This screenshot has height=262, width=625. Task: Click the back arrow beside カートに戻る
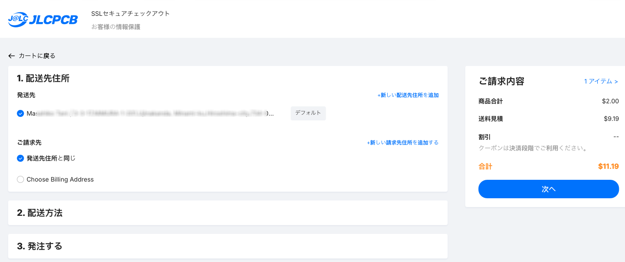pyautogui.click(x=11, y=56)
